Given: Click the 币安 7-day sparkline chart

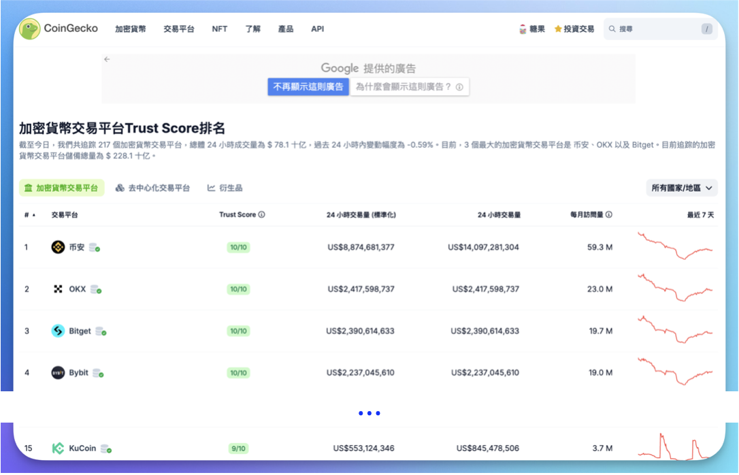Looking at the screenshot, I should coord(675,246).
